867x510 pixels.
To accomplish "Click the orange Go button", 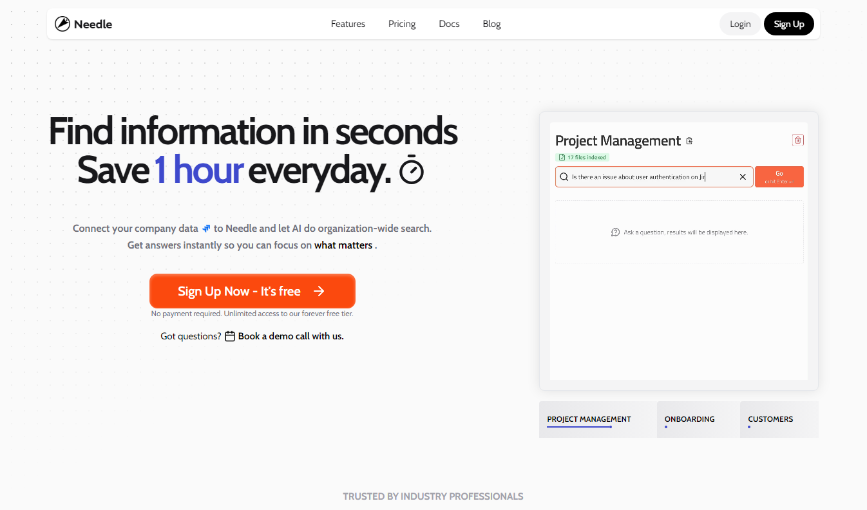I will [779, 177].
